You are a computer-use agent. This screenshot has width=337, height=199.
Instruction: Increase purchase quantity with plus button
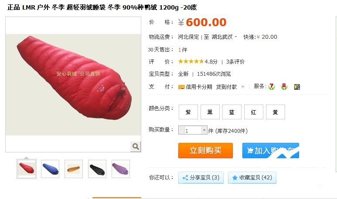(x=204, y=130)
